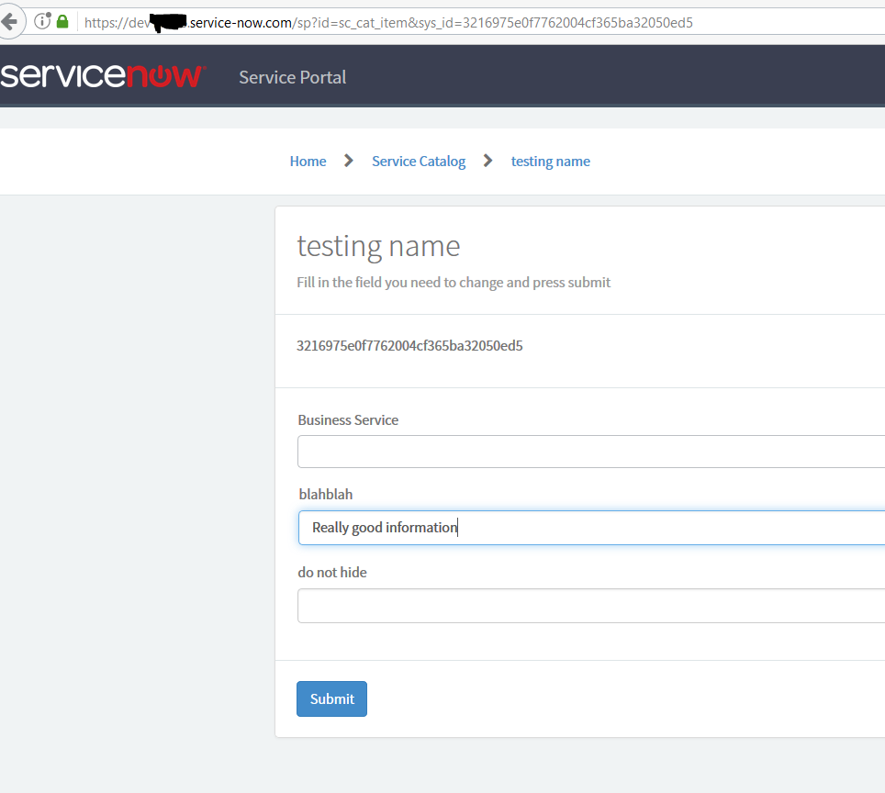Click chevron before testing name breadcrumb
The image size is (885, 793).
point(487,162)
